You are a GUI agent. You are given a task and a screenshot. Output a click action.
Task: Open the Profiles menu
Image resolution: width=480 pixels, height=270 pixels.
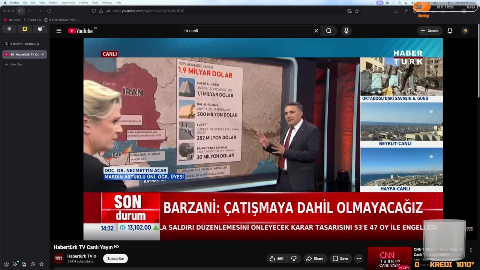83,3
